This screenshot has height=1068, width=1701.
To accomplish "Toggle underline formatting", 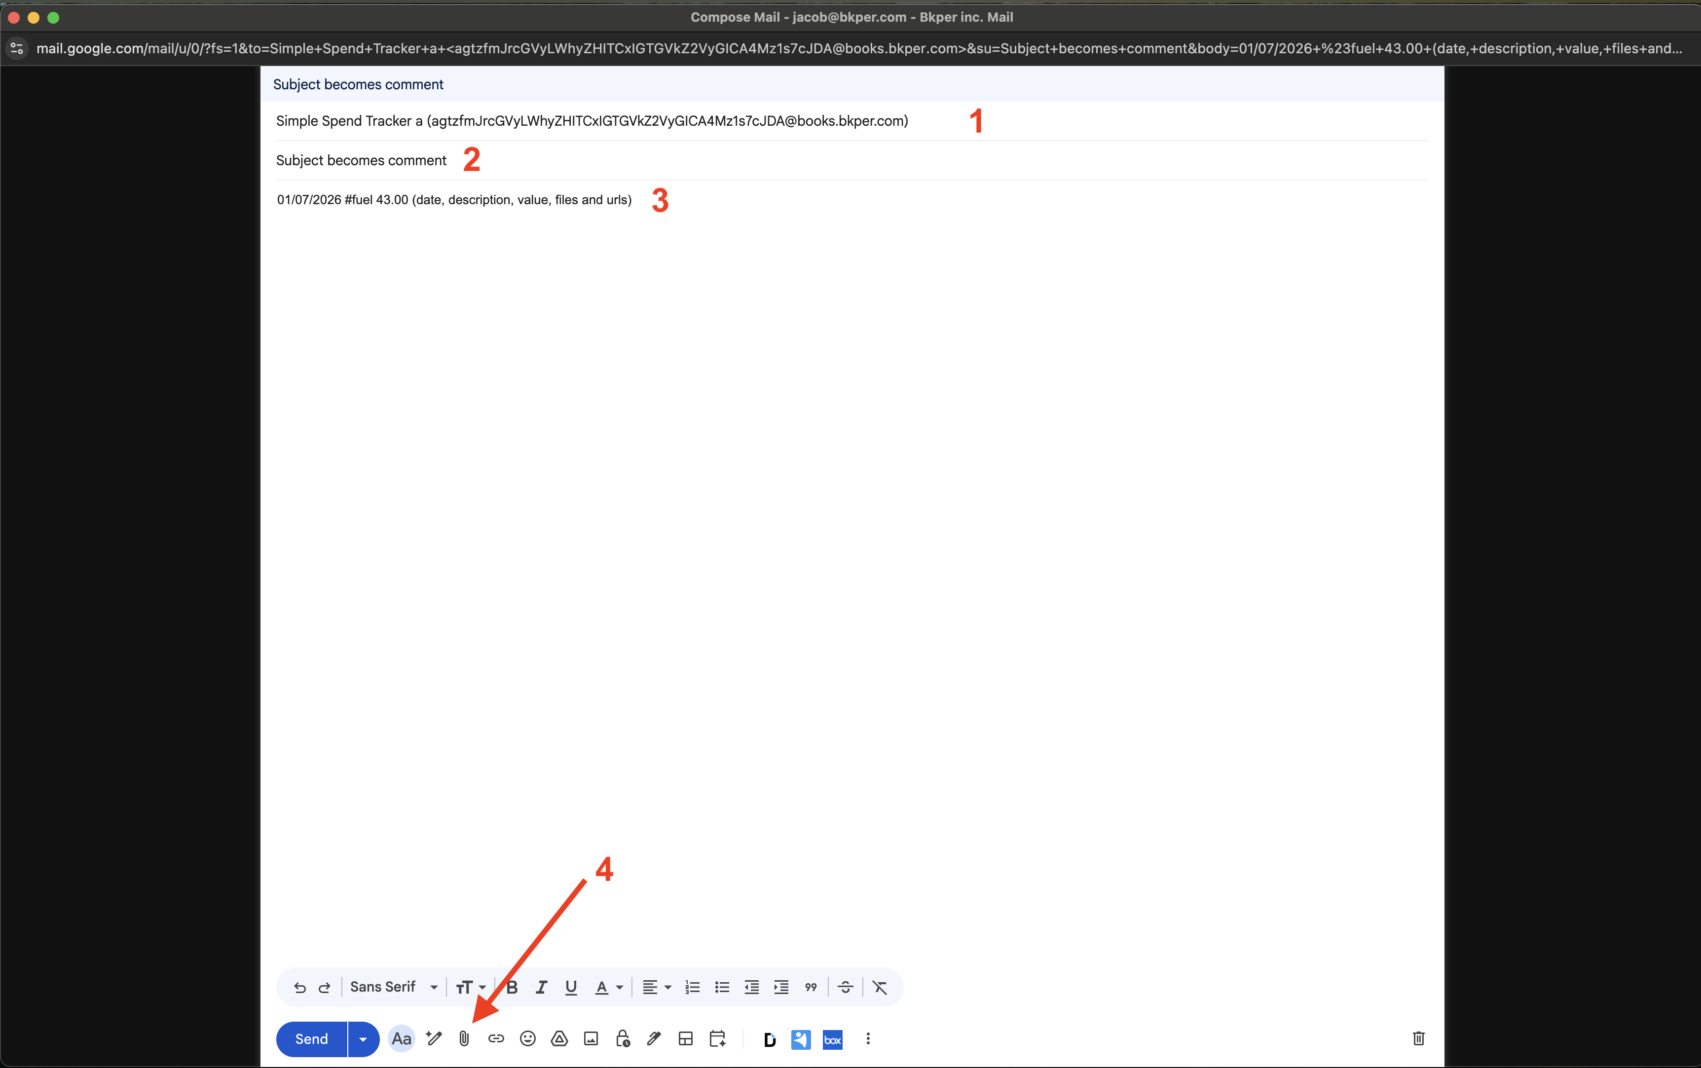I will click(x=570, y=987).
